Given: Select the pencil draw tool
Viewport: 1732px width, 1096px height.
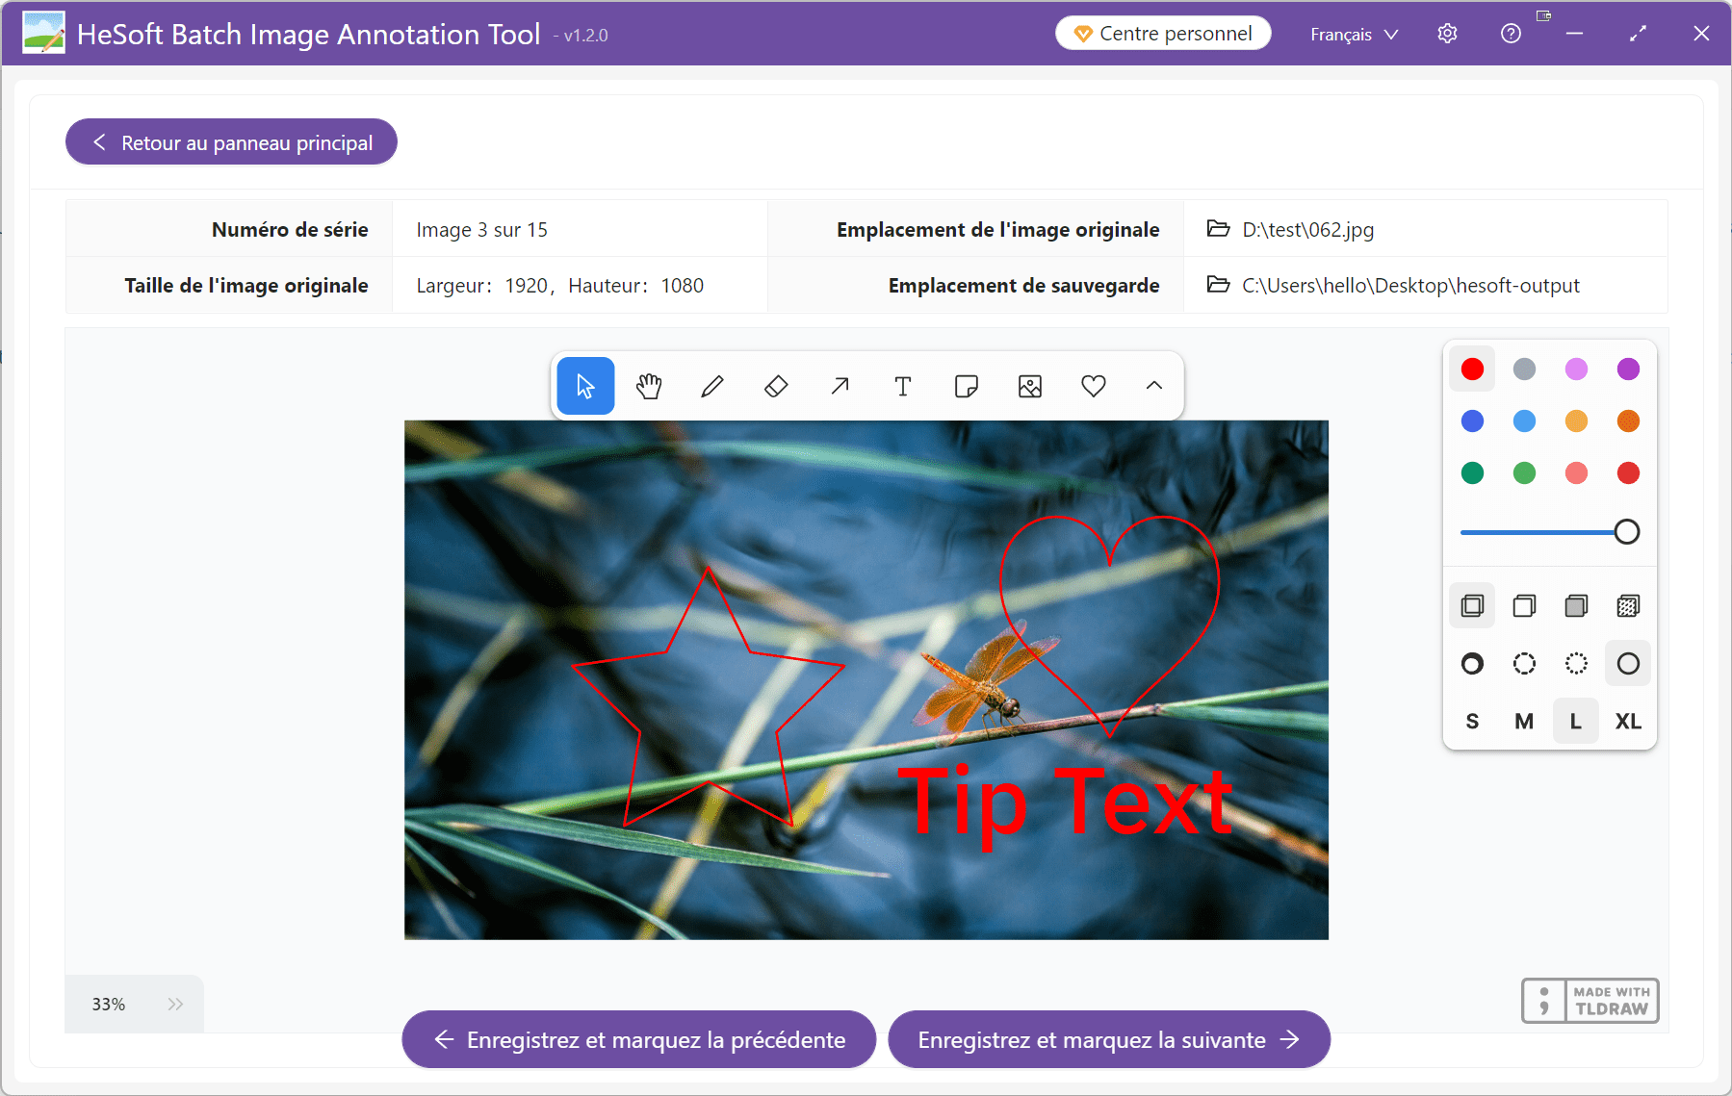Looking at the screenshot, I should click(712, 386).
